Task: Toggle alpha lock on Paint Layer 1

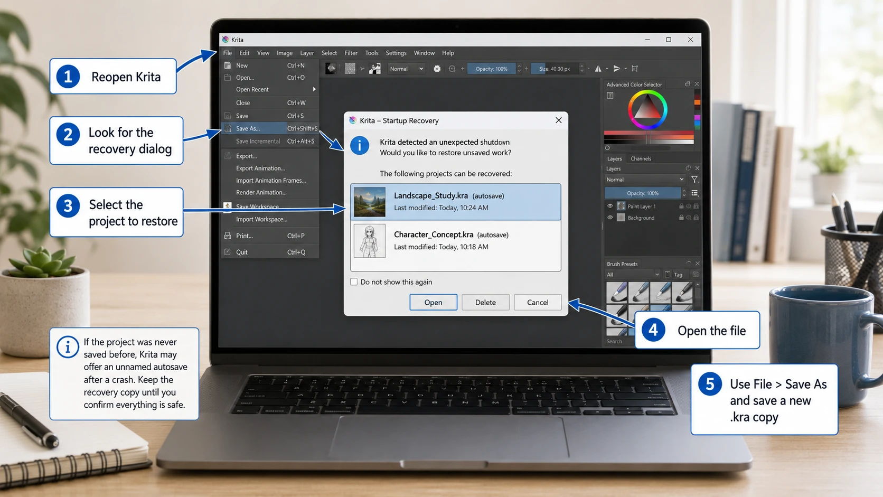Action: point(696,206)
